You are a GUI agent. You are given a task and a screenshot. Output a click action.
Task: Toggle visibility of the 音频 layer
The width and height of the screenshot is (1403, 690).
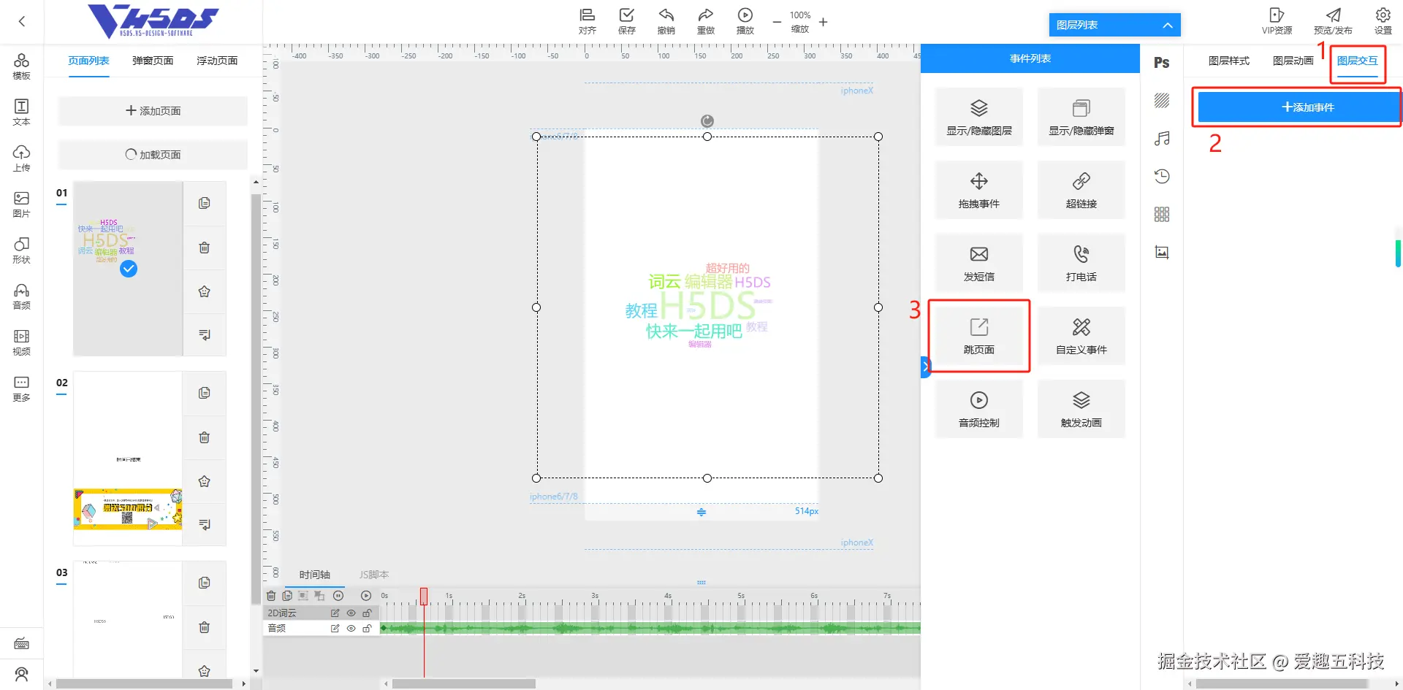coord(351,628)
